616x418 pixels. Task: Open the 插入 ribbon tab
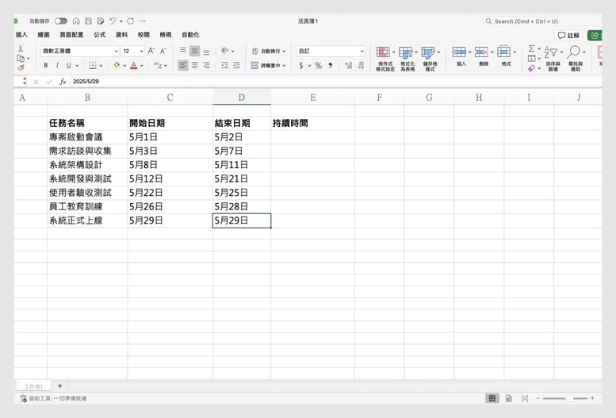(x=21, y=35)
